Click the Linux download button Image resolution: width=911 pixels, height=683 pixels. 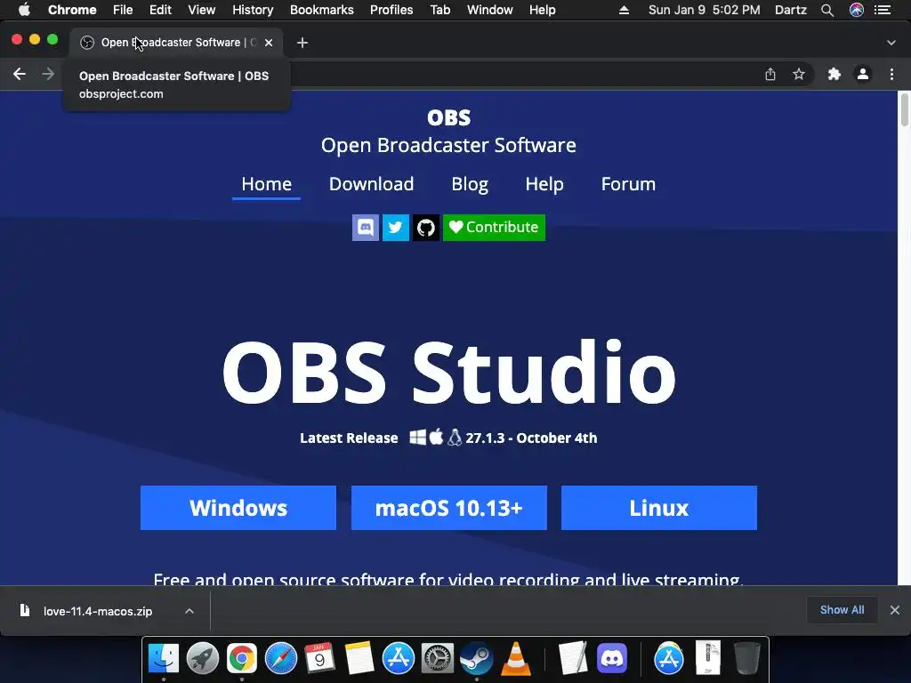click(659, 508)
